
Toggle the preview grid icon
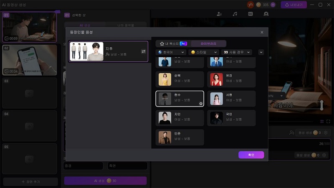pyautogui.click(x=322, y=122)
